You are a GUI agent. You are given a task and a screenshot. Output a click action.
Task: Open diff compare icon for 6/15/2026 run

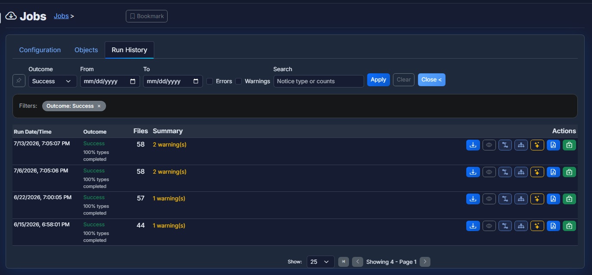pyautogui.click(x=505, y=226)
